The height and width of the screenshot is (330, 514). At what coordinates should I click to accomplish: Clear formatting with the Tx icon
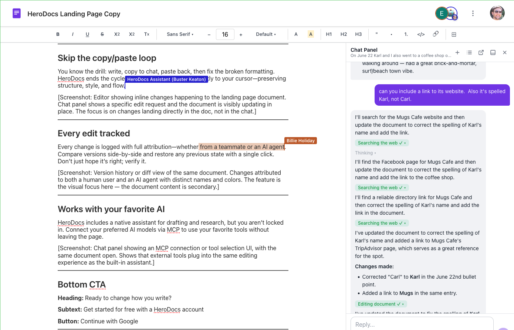point(146,34)
